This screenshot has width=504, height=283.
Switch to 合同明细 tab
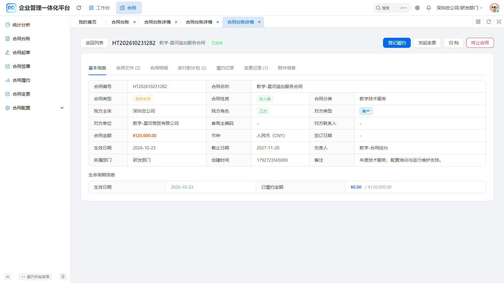point(159,68)
